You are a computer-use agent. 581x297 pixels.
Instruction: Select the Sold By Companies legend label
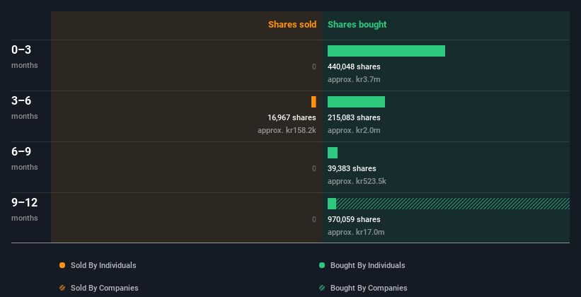coord(105,288)
